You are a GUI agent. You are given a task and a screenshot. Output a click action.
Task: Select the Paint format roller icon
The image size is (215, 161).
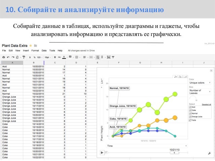pos(24,57)
